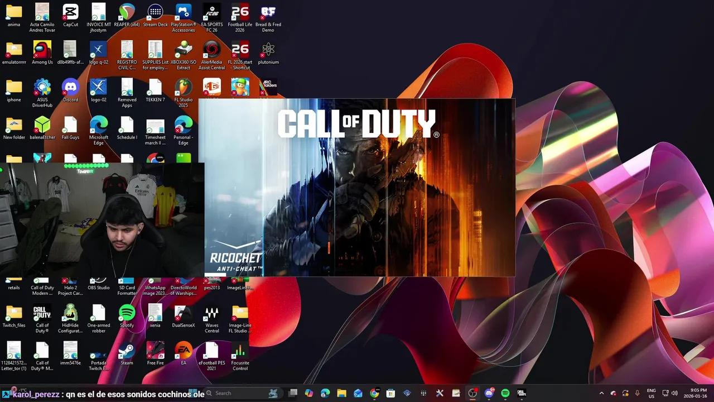The width and height of the screenshot is (714, 402).
Task: Select the Twitch_files folder
Action: pos(14,316)
